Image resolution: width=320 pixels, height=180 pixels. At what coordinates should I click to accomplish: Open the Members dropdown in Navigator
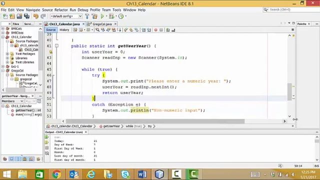click(x=12, y=101)
